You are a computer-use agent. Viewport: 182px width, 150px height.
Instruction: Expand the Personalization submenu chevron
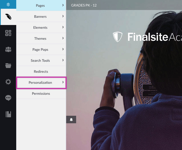coord(63,82)
